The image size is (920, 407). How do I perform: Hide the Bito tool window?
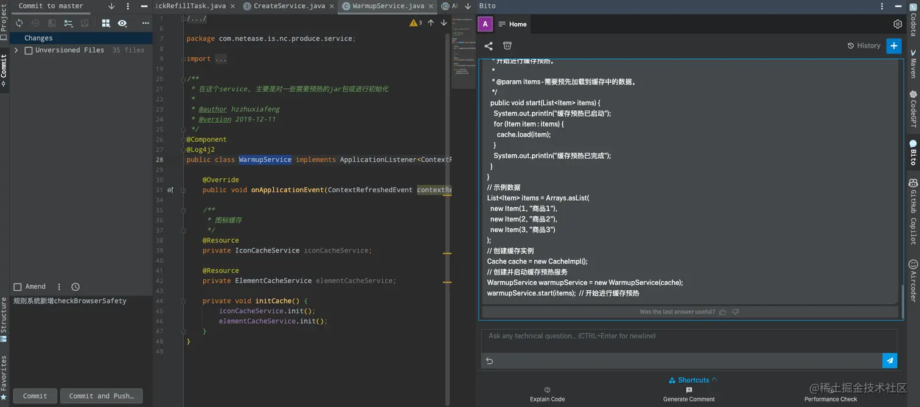tap(899, 6)
